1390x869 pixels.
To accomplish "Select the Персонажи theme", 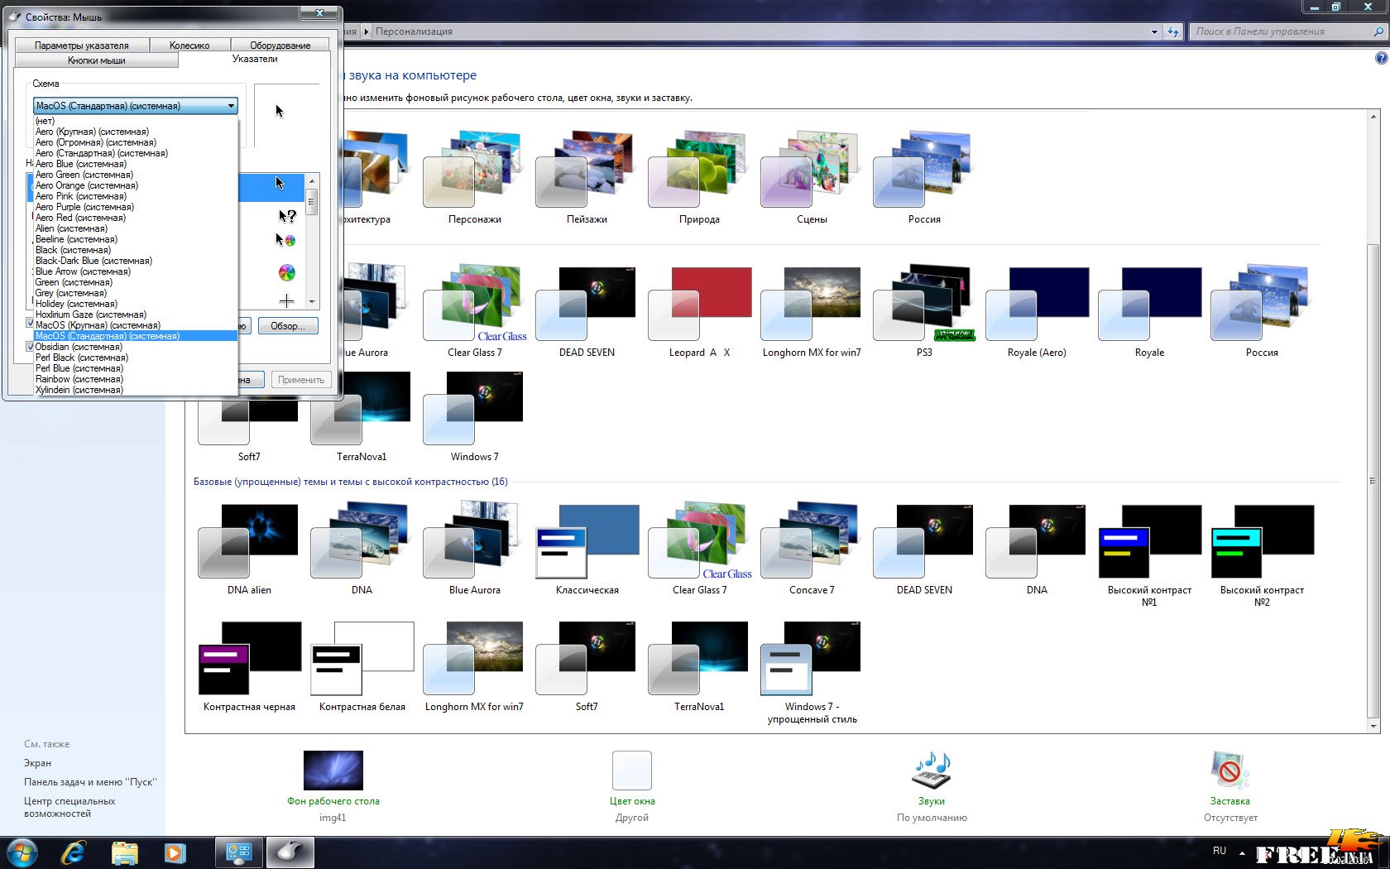I will point(474,178).
